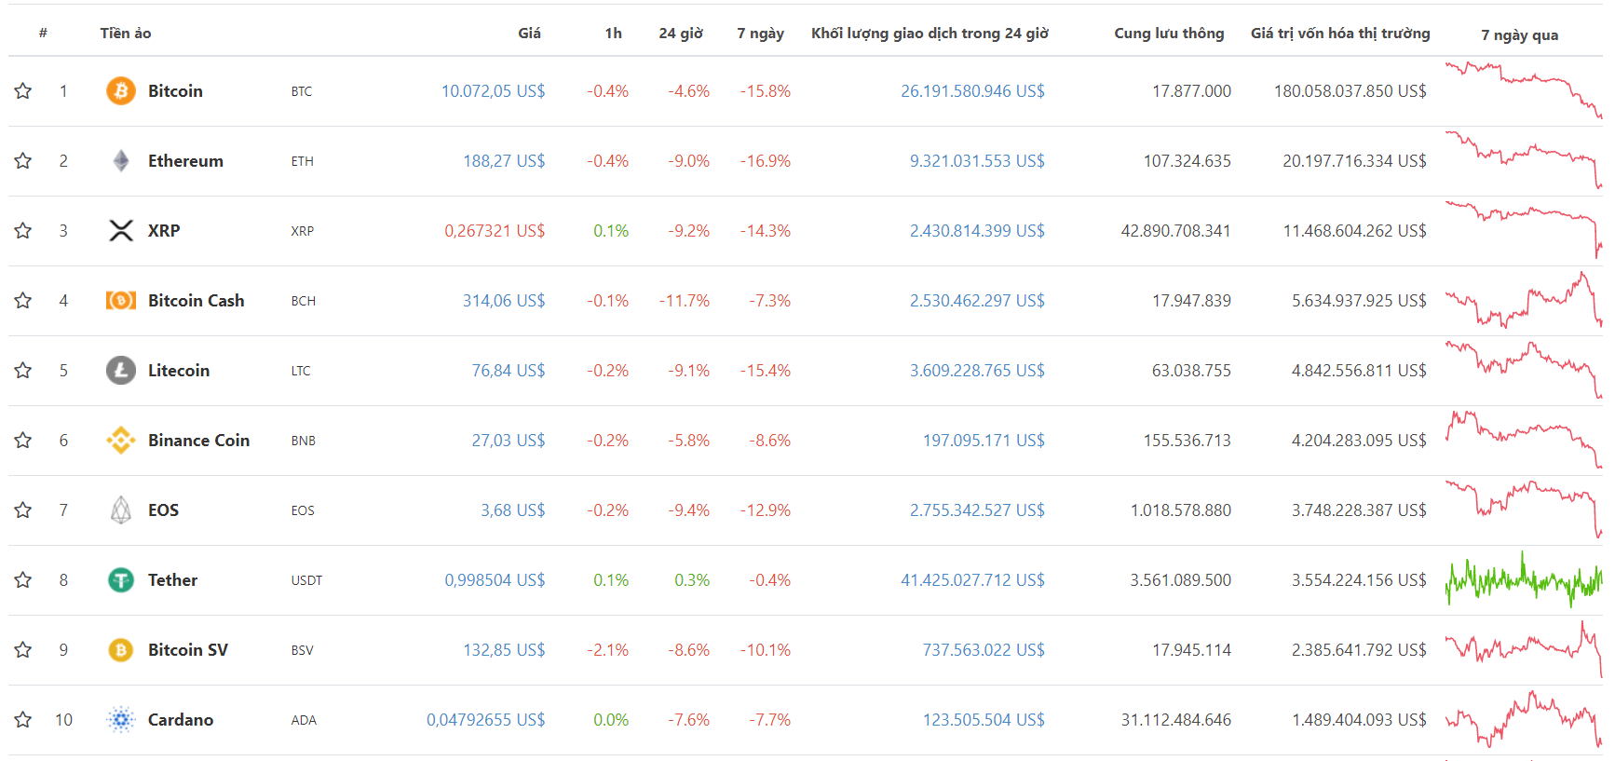Viewport: 1615px width, 761px height.
Task: Click the USDT ticker symbol
Action: 306,580
